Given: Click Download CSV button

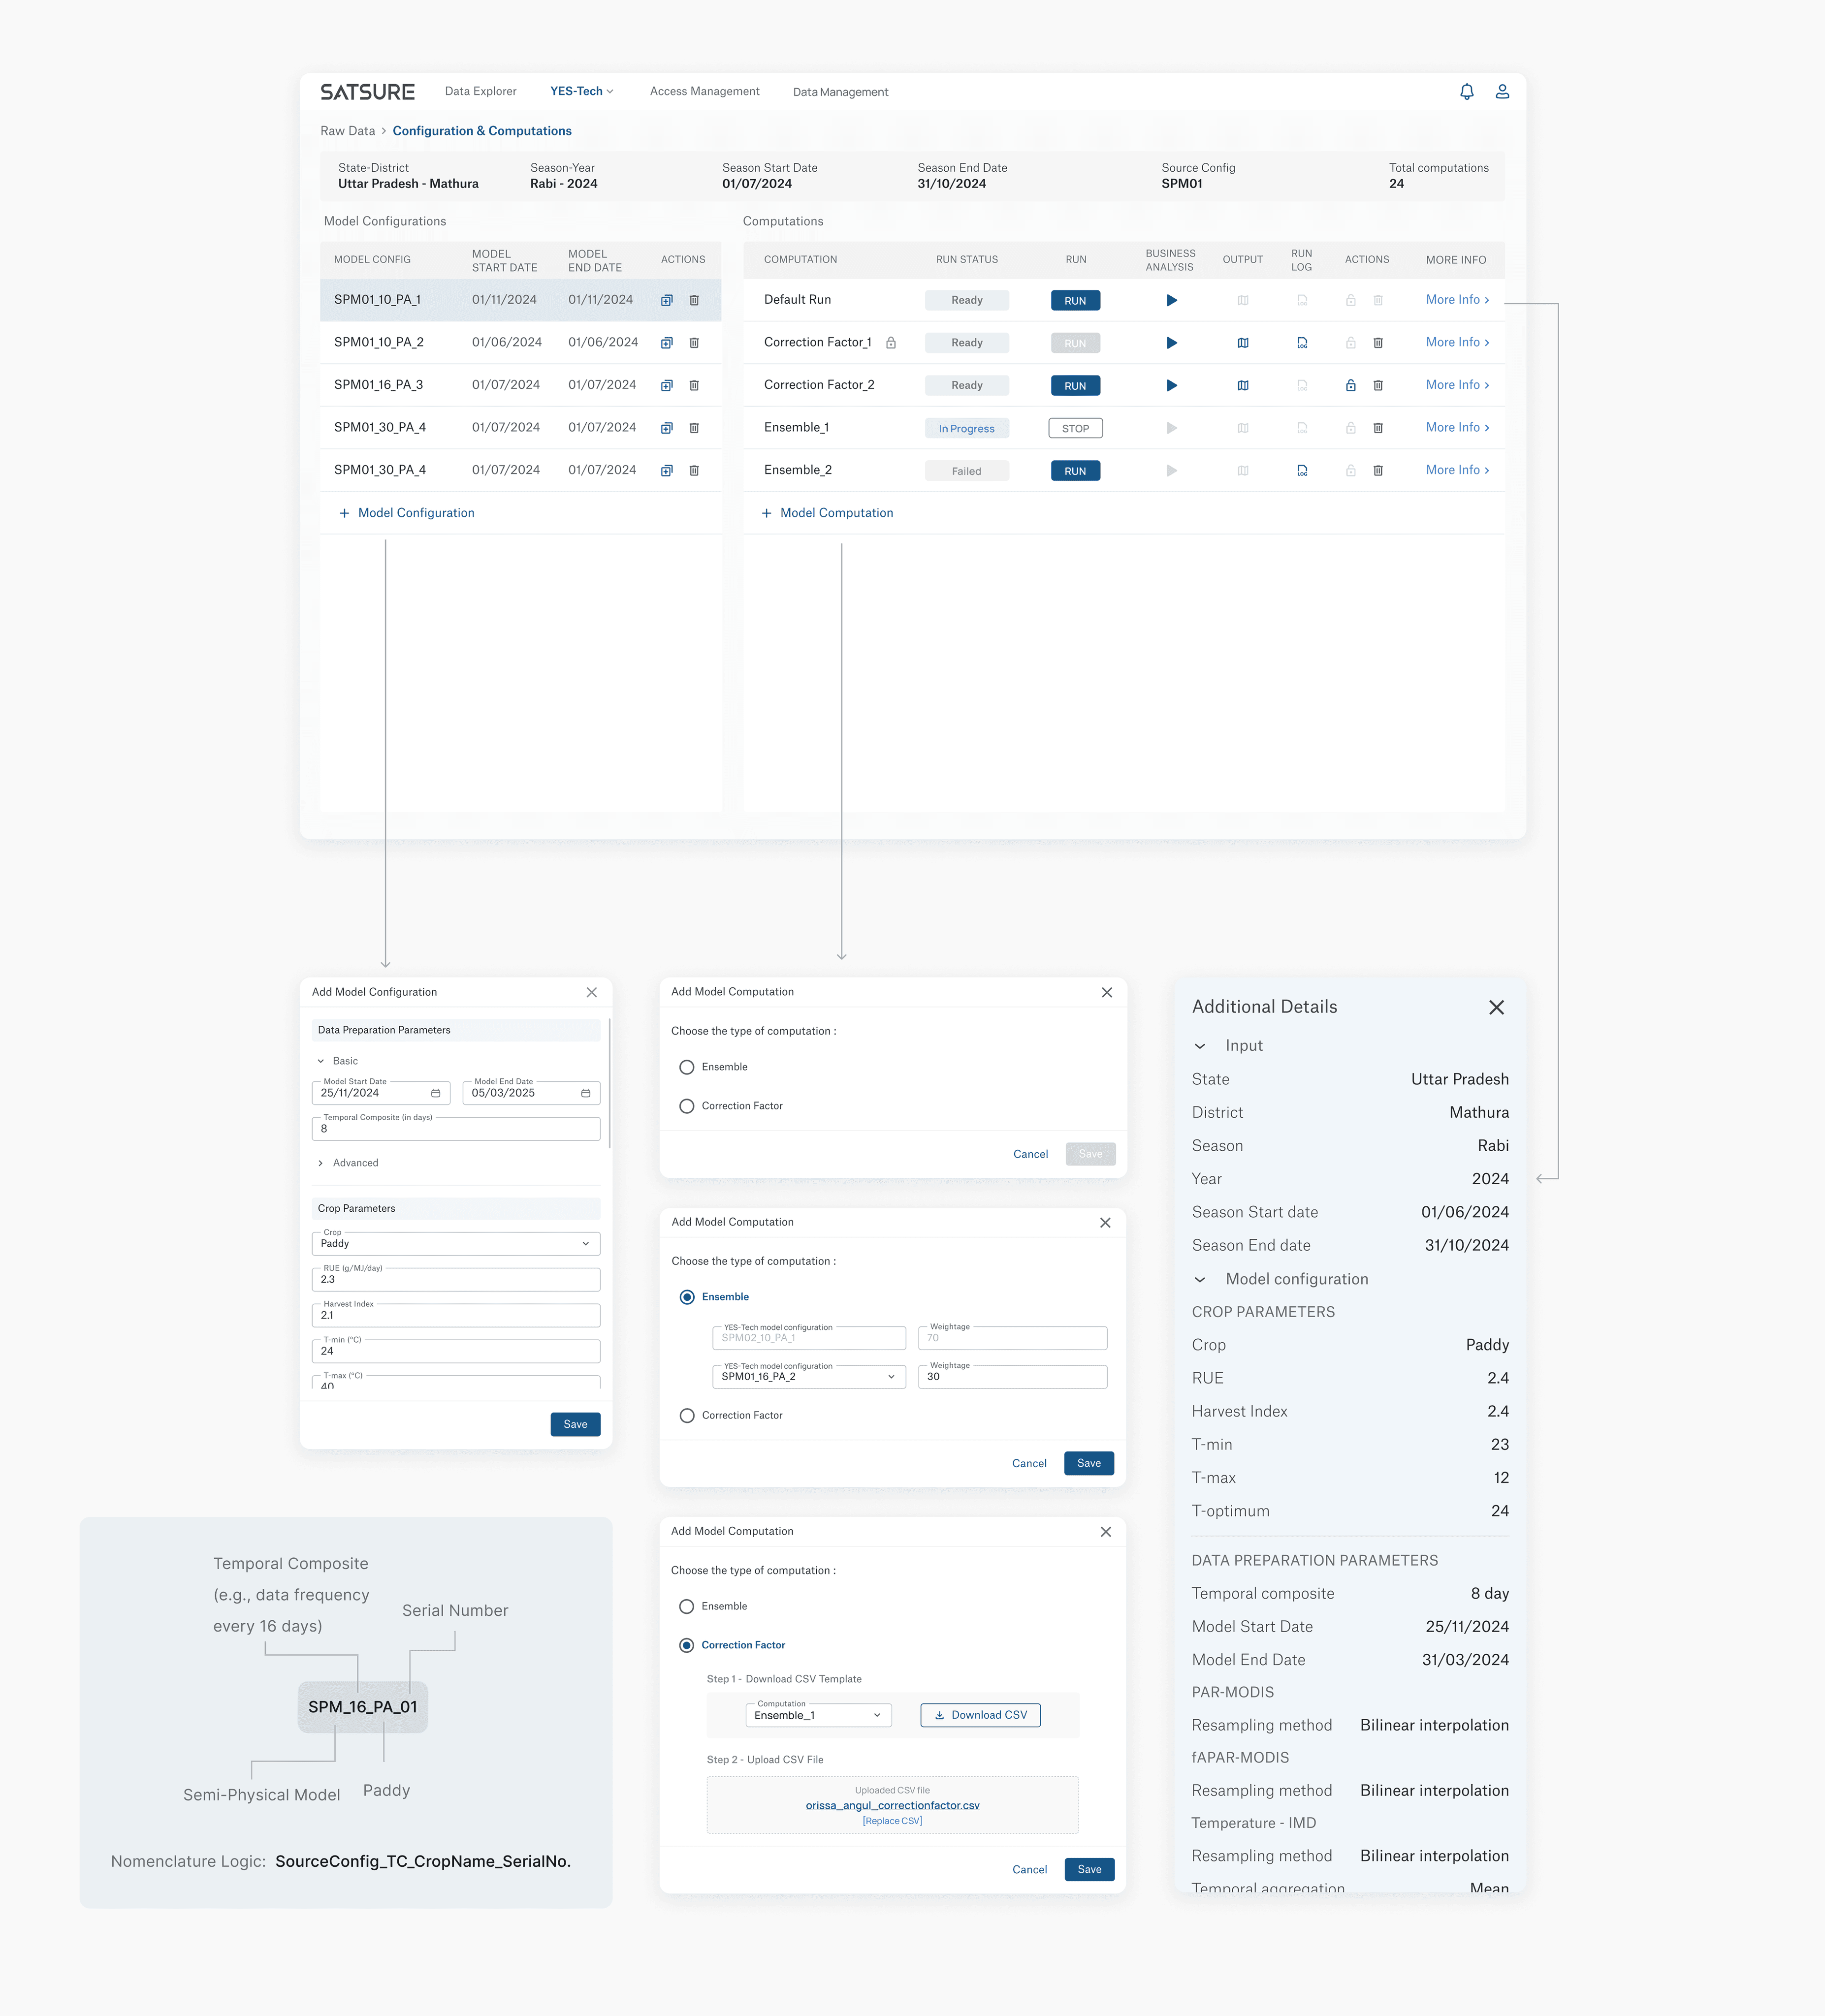Looking at the screenshot, I should 980,1715.
